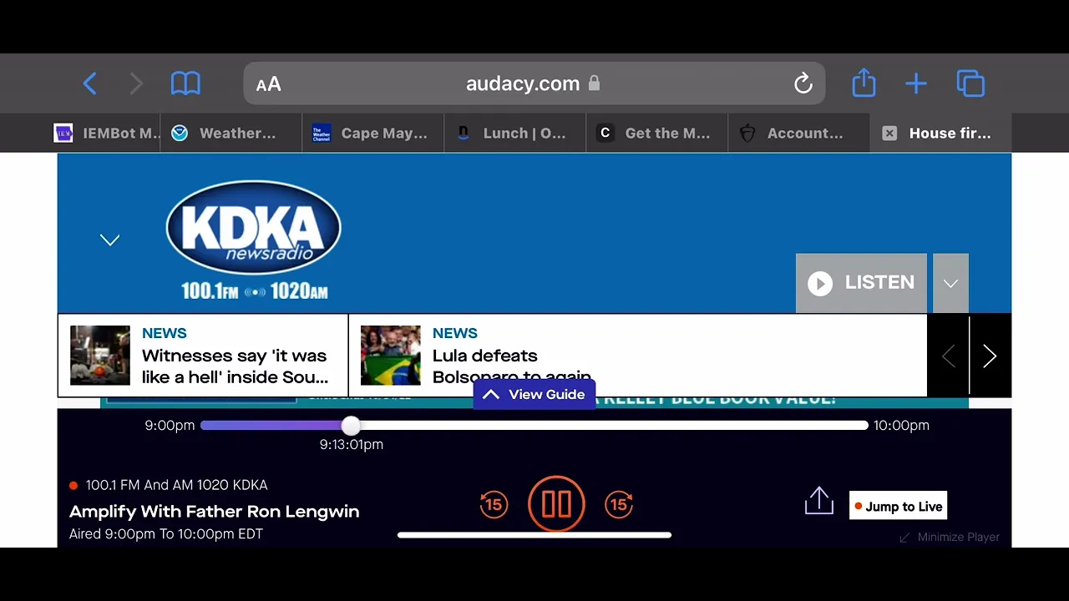Viewport: 1069px width, 601px height.
Task: Open Safari share sheet icon
Action: [x=864, y=83]
